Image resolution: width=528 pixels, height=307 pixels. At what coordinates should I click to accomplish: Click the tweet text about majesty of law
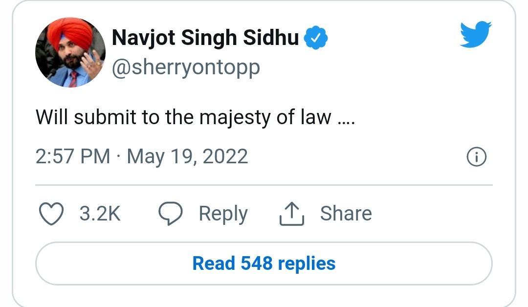click(195, 117)
